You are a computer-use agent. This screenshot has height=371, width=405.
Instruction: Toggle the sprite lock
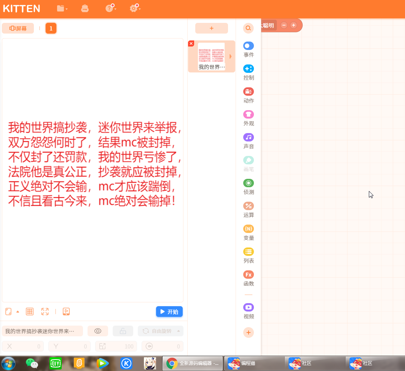pyautogui.click(x=123, y=331)
